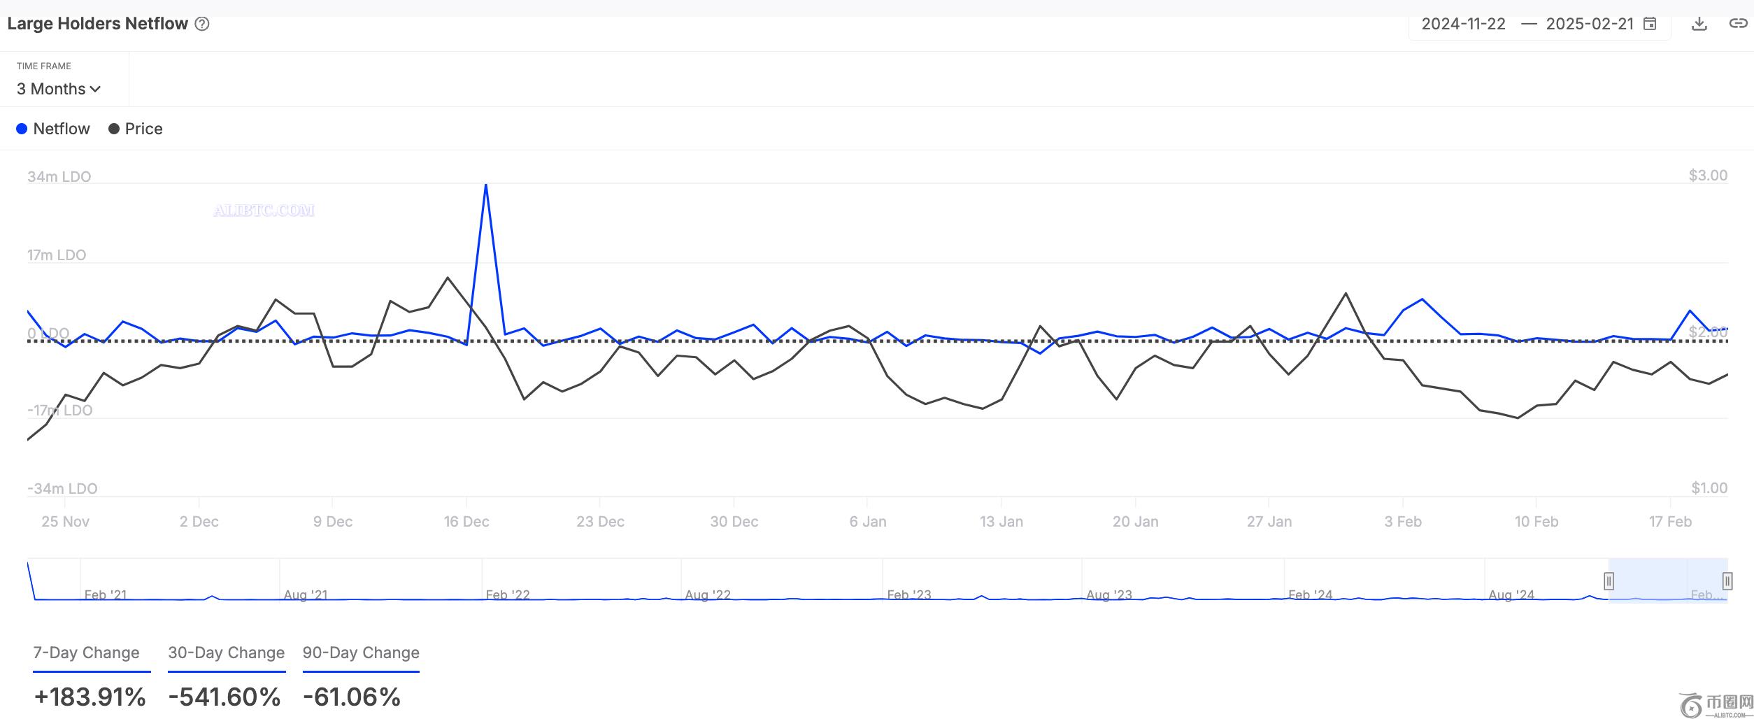Select the 90-Day Change tab
Image resolution: width=1754 pixels, height=719 pixels.
click(361, 653)
